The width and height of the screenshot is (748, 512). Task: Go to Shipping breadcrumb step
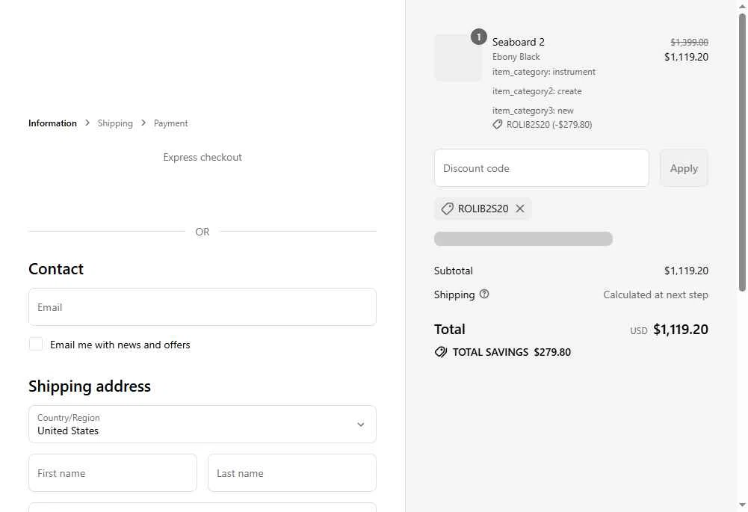click(x=115, y=123)
